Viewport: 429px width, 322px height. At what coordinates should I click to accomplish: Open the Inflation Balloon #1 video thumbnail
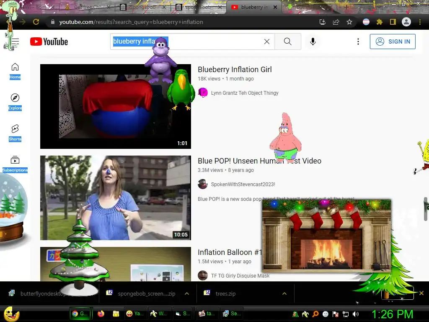(x=116, y=264)
